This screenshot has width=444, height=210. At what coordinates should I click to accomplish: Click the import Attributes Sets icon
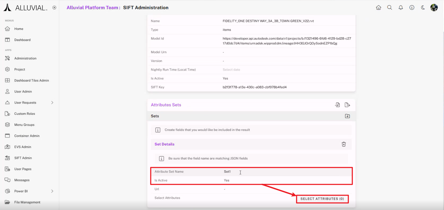pyautogui.click(x=337, y=105)
